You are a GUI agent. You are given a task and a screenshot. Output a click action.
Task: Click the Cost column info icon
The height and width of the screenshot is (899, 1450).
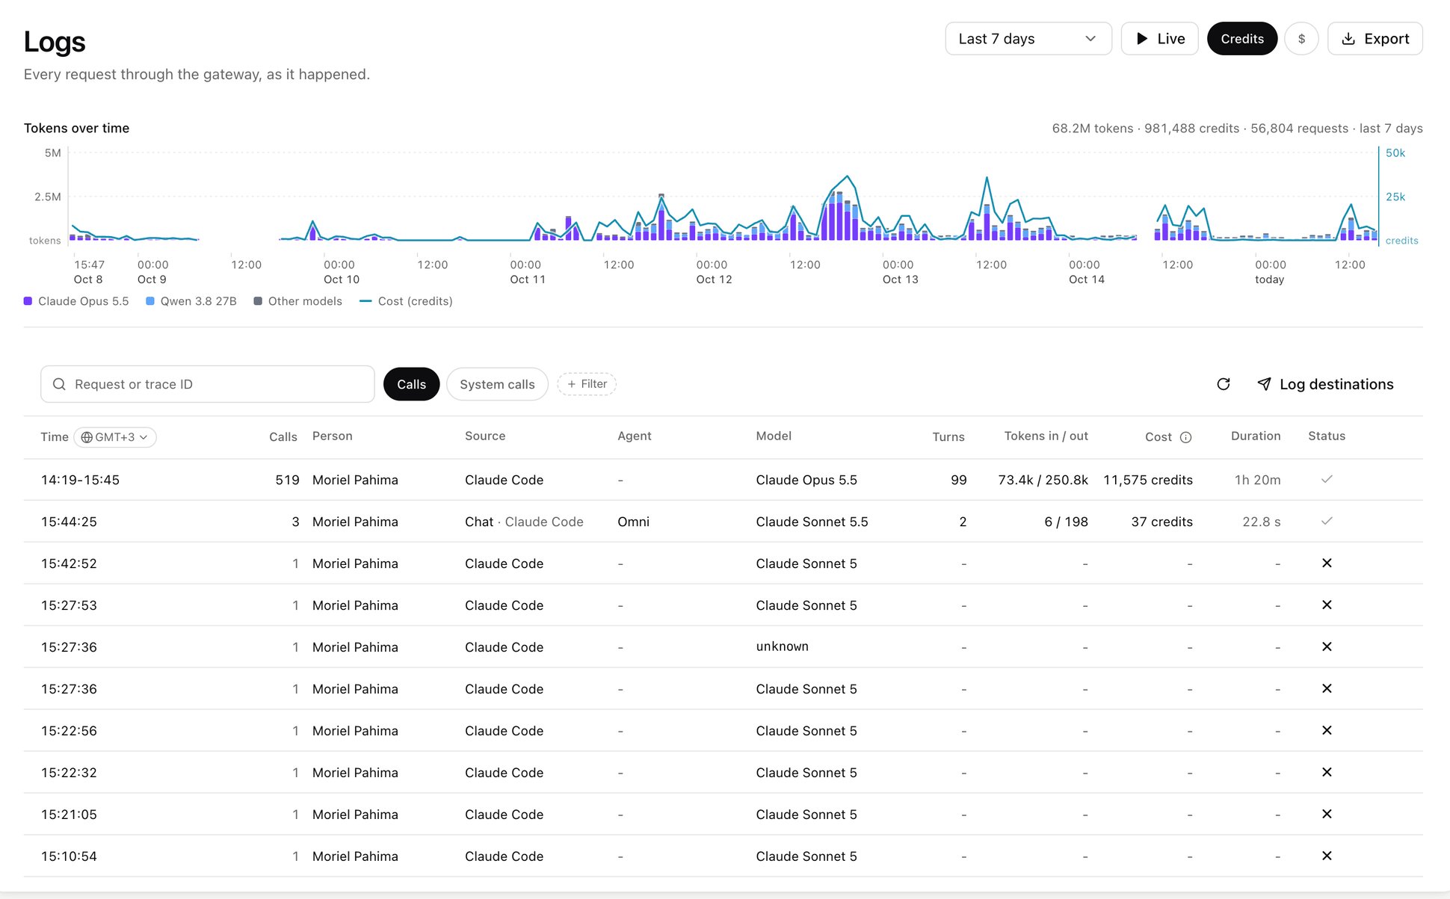coord(1185,437)
